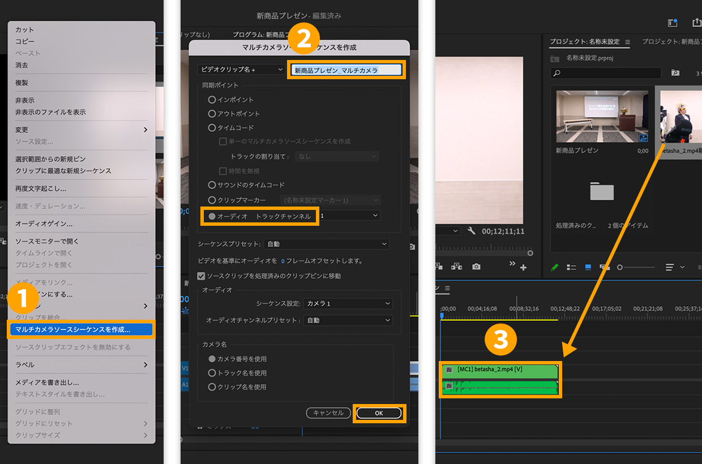Click the timeline playhead marker
Image resolution: width=702 pixels, height=464 pixels.
click(442, 315)
